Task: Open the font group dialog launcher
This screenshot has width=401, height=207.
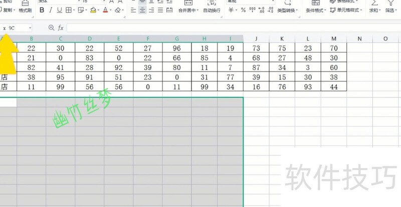Action: (x=124, y=17)
